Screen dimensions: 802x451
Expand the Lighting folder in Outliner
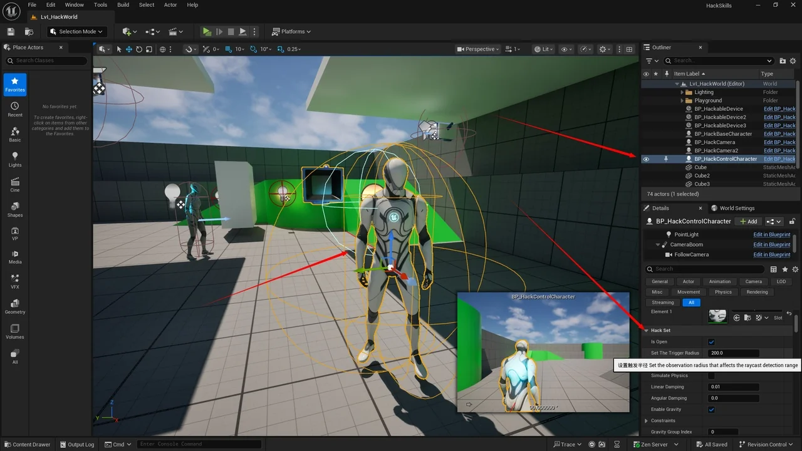tap(682, 92)
